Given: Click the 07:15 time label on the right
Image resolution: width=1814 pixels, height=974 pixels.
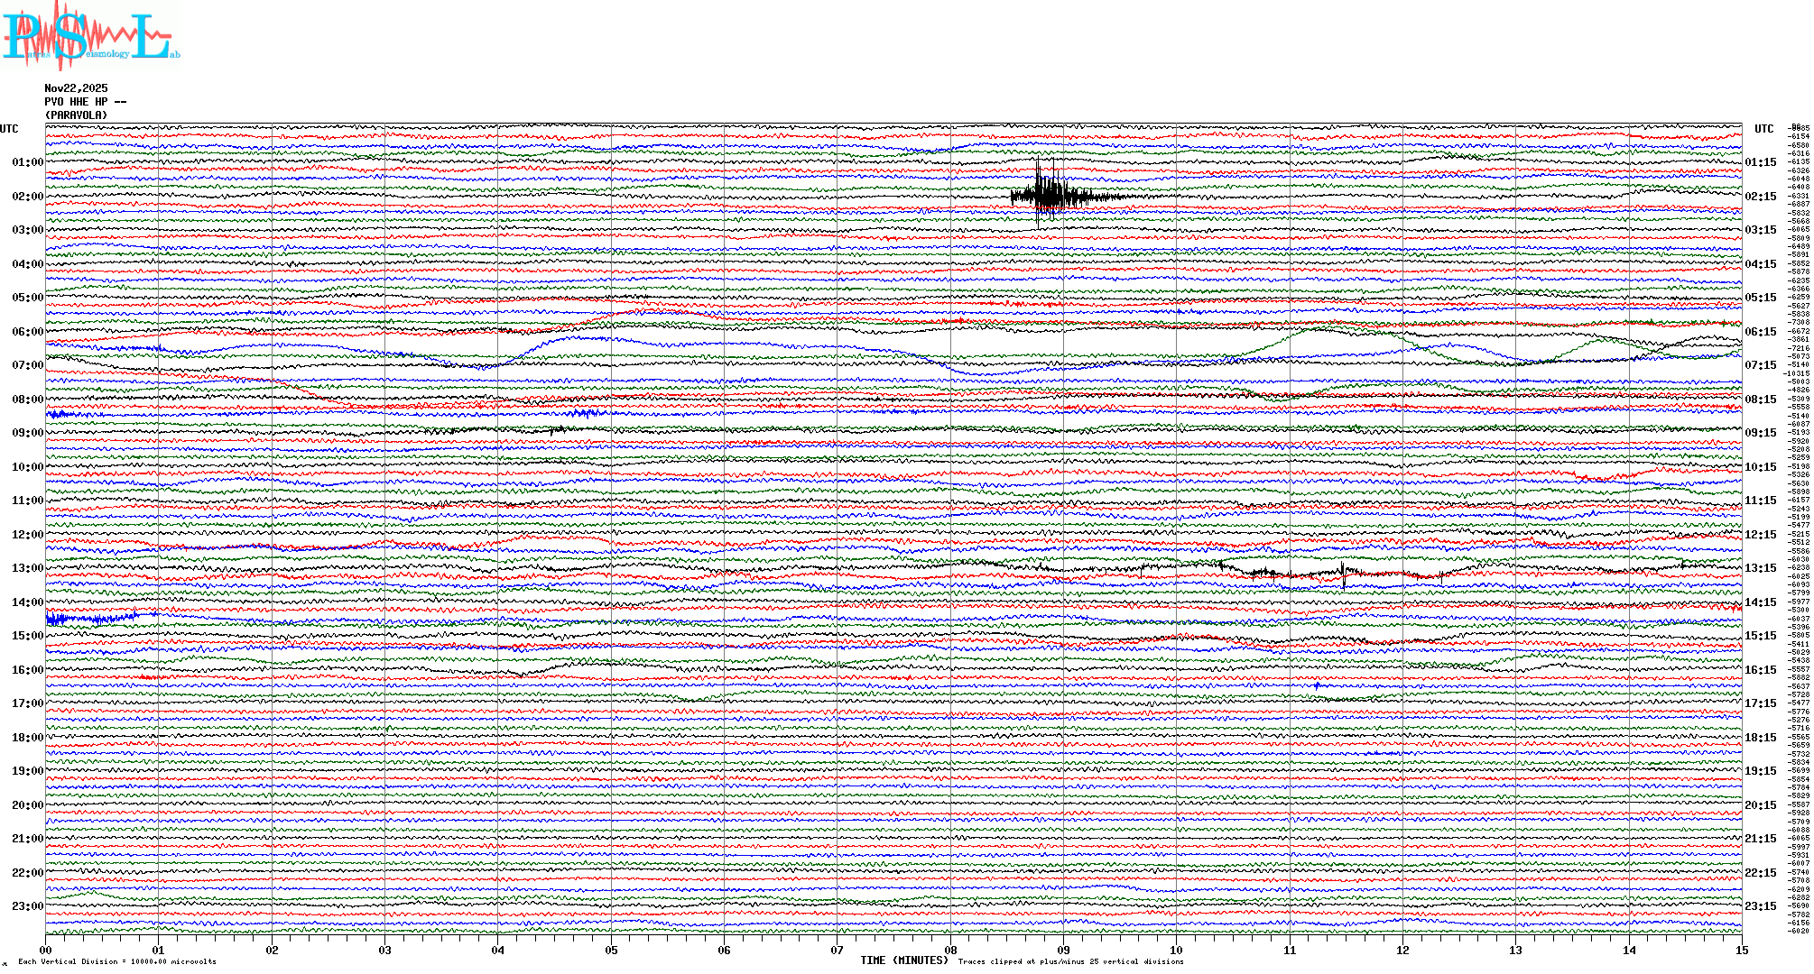Looking at the screenshot, I should click(1760, 365).
